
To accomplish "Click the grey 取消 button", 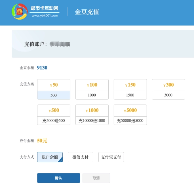I will tap(96, 178).
